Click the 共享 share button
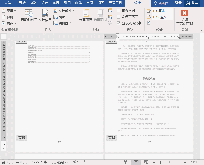 pos(192,3)
